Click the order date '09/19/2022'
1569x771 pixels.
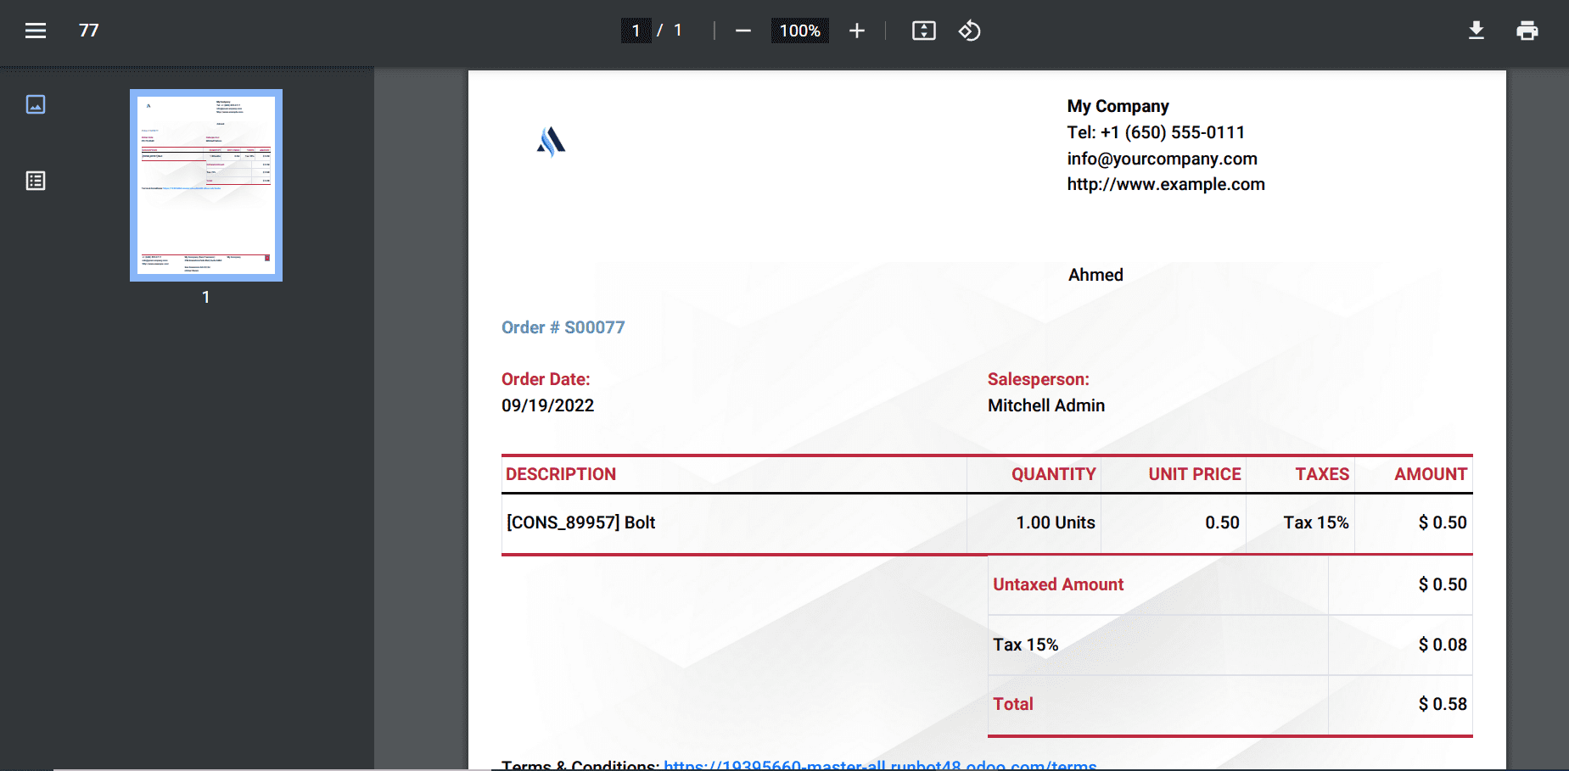pyautogui.click(x=547, y=405)
